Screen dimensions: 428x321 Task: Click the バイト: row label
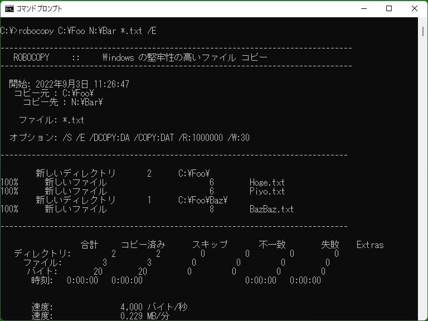point(42,271)
